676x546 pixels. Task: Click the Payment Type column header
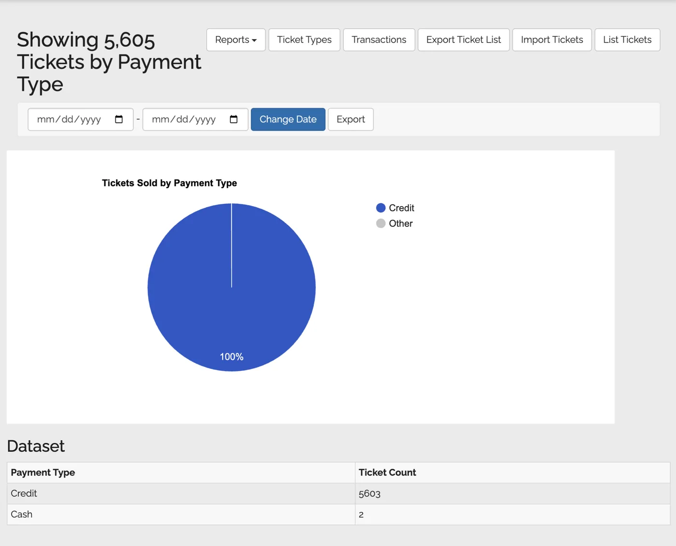tap(181, 473)
